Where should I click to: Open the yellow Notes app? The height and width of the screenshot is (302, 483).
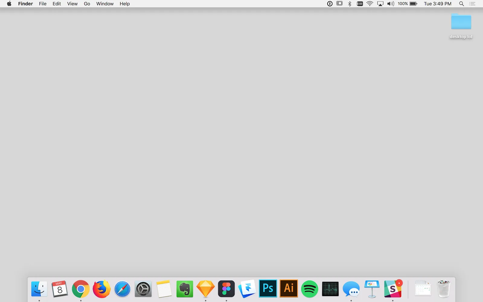[164, 289]
